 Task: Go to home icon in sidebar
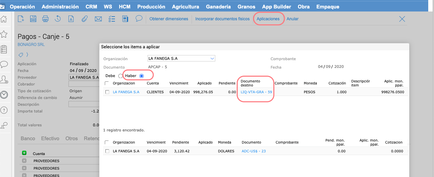[x=4, y=19]
